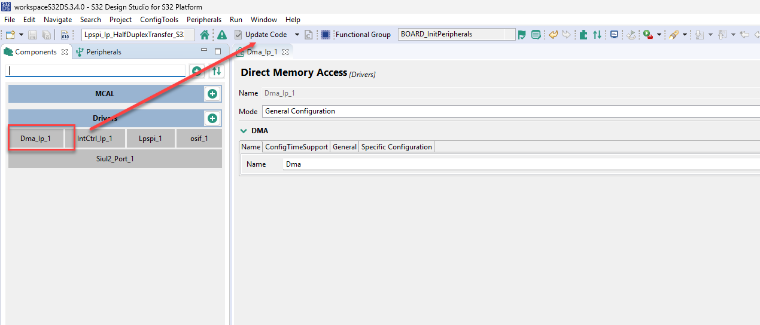This screenshot has height=325, width=760.
Task: Open the New wizard dropdown arrow
Action: coord(20,35)
